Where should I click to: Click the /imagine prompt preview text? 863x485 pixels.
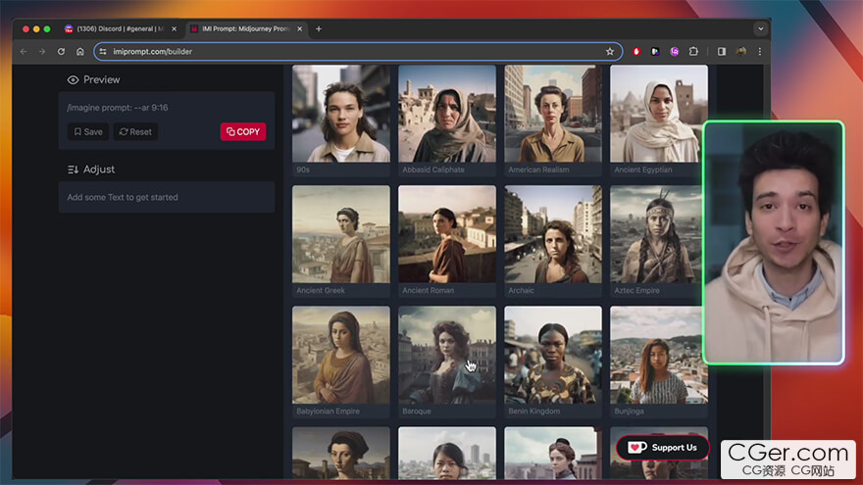coord(118,108)
